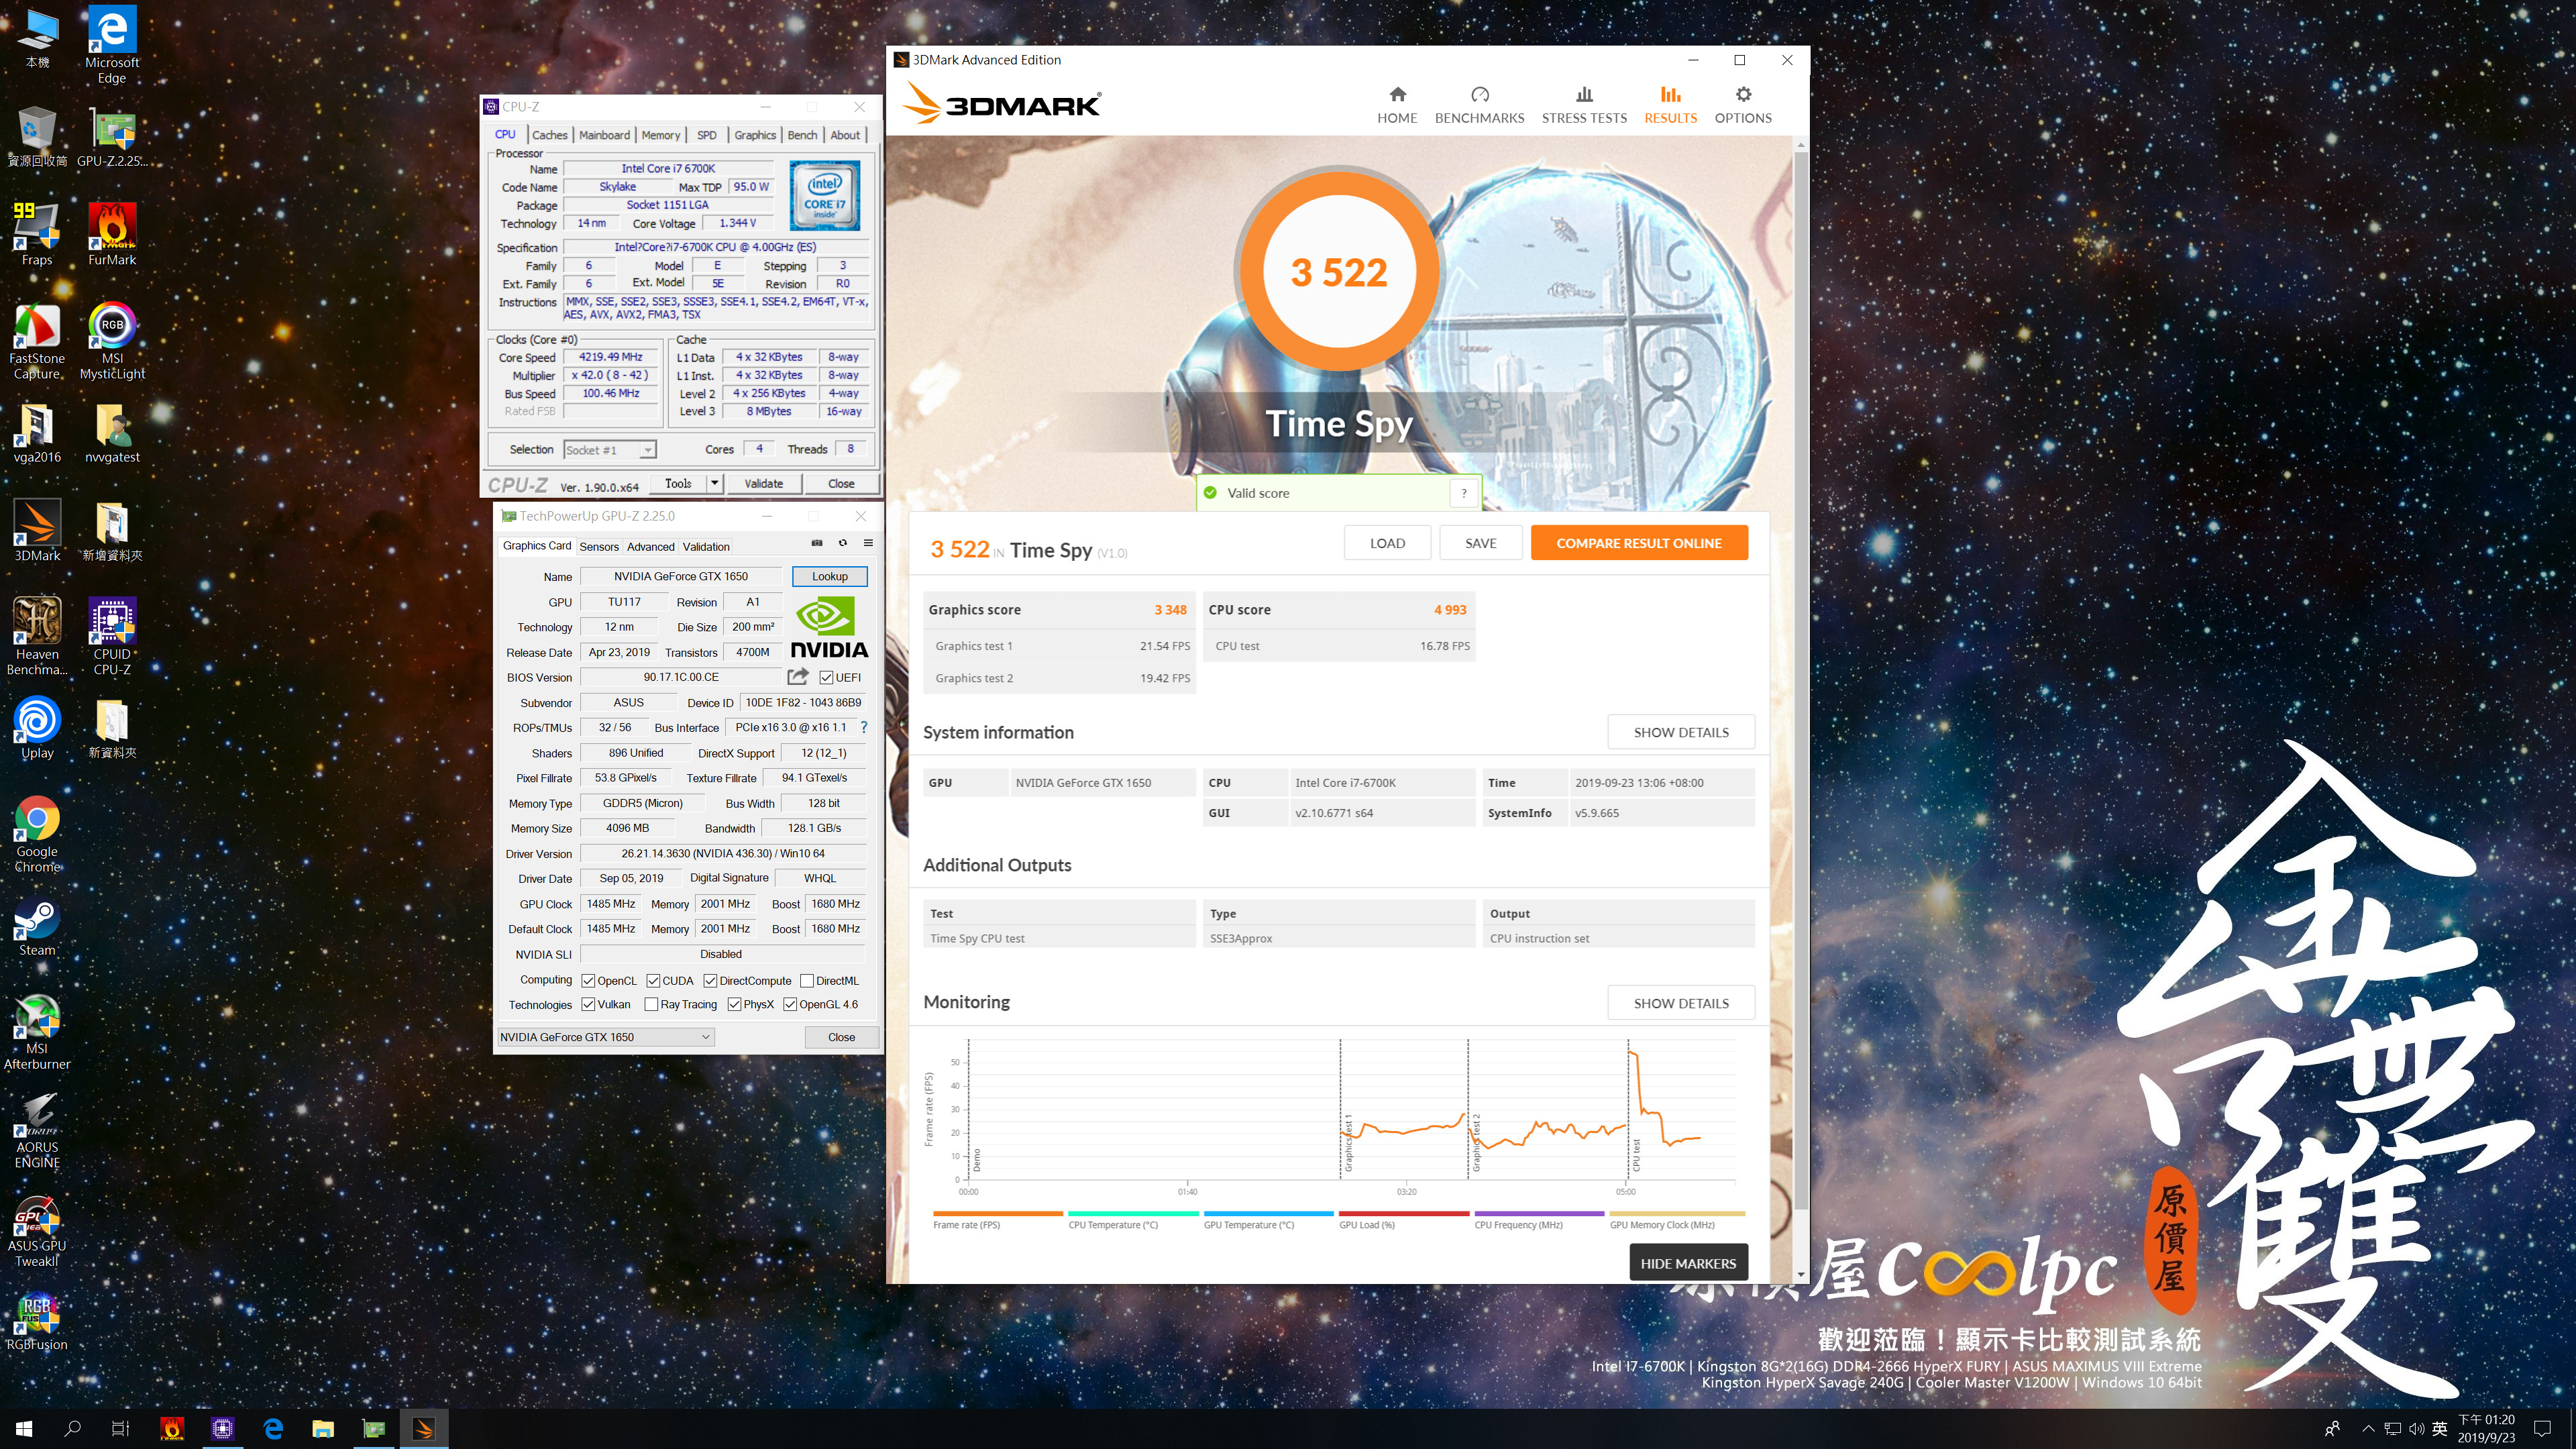
Task: Toggle the CUDA checkbox
Action: (x=653, y=980)
